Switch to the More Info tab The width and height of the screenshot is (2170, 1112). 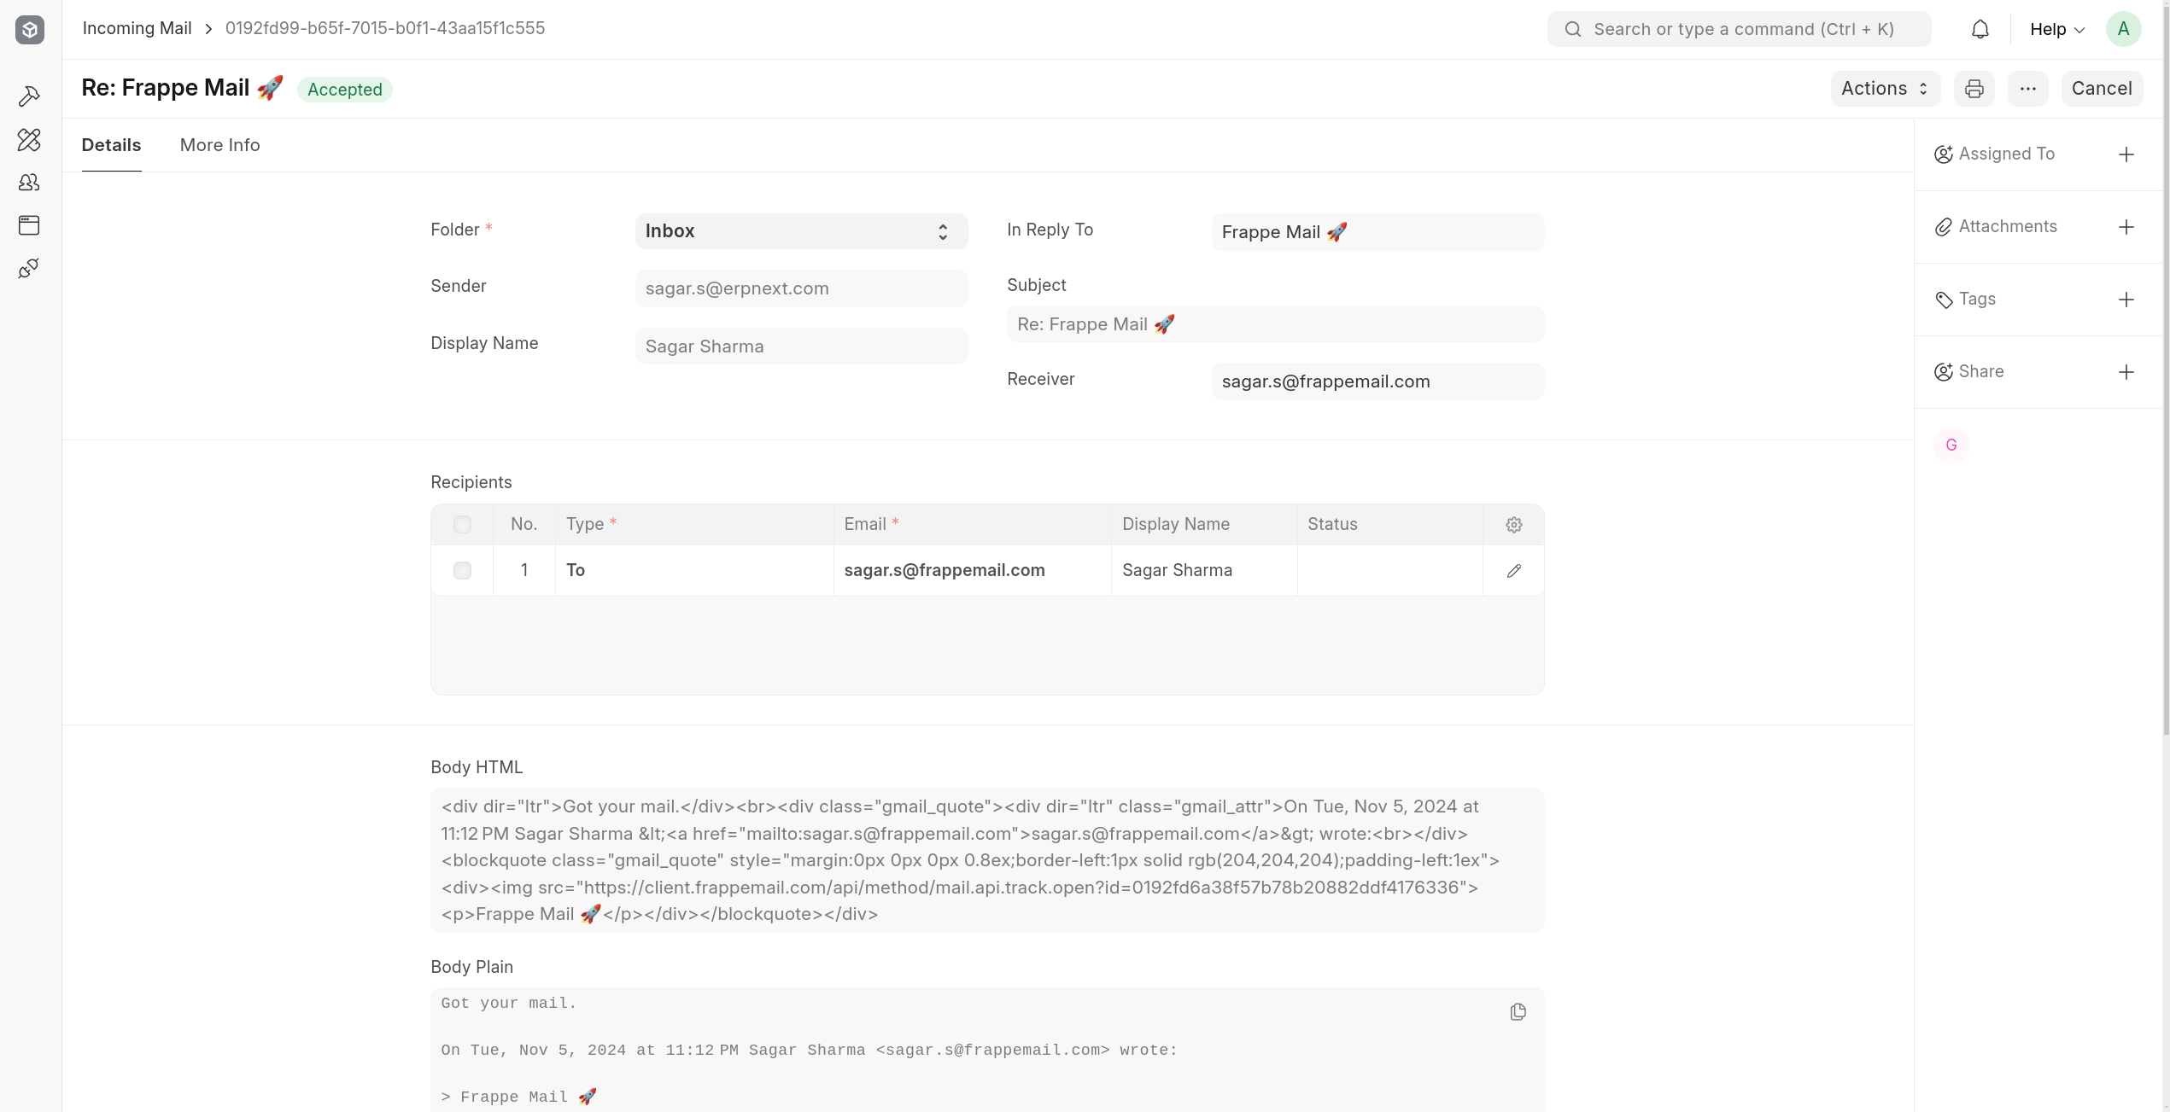pos(219,145)
